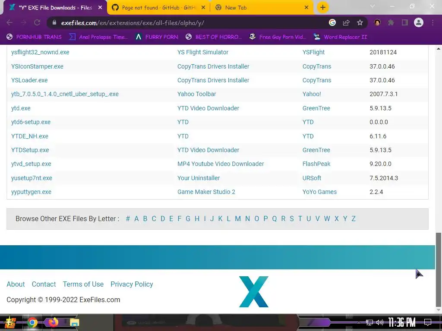Open ytd.exe file link
Viewport: 442px width, 331px height.
click(x=21, y=108)
